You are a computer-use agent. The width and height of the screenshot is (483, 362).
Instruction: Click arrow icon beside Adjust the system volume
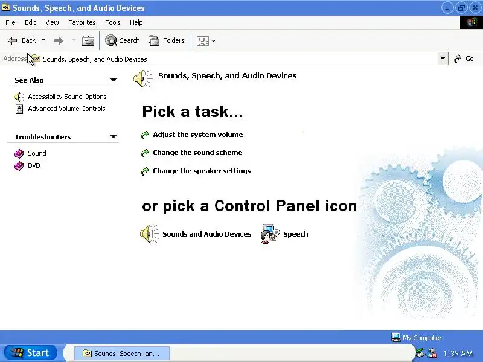point(145,135)
